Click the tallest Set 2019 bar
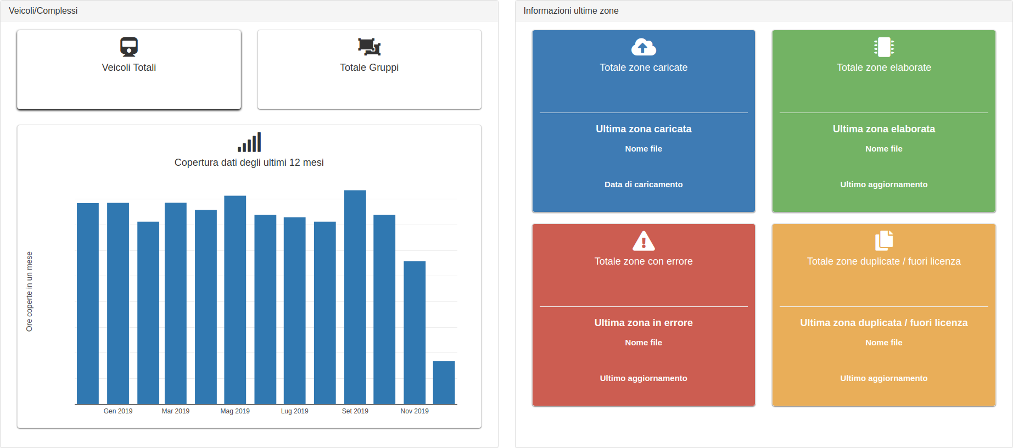Screen dimensions: 1013x448 point(355,297)
